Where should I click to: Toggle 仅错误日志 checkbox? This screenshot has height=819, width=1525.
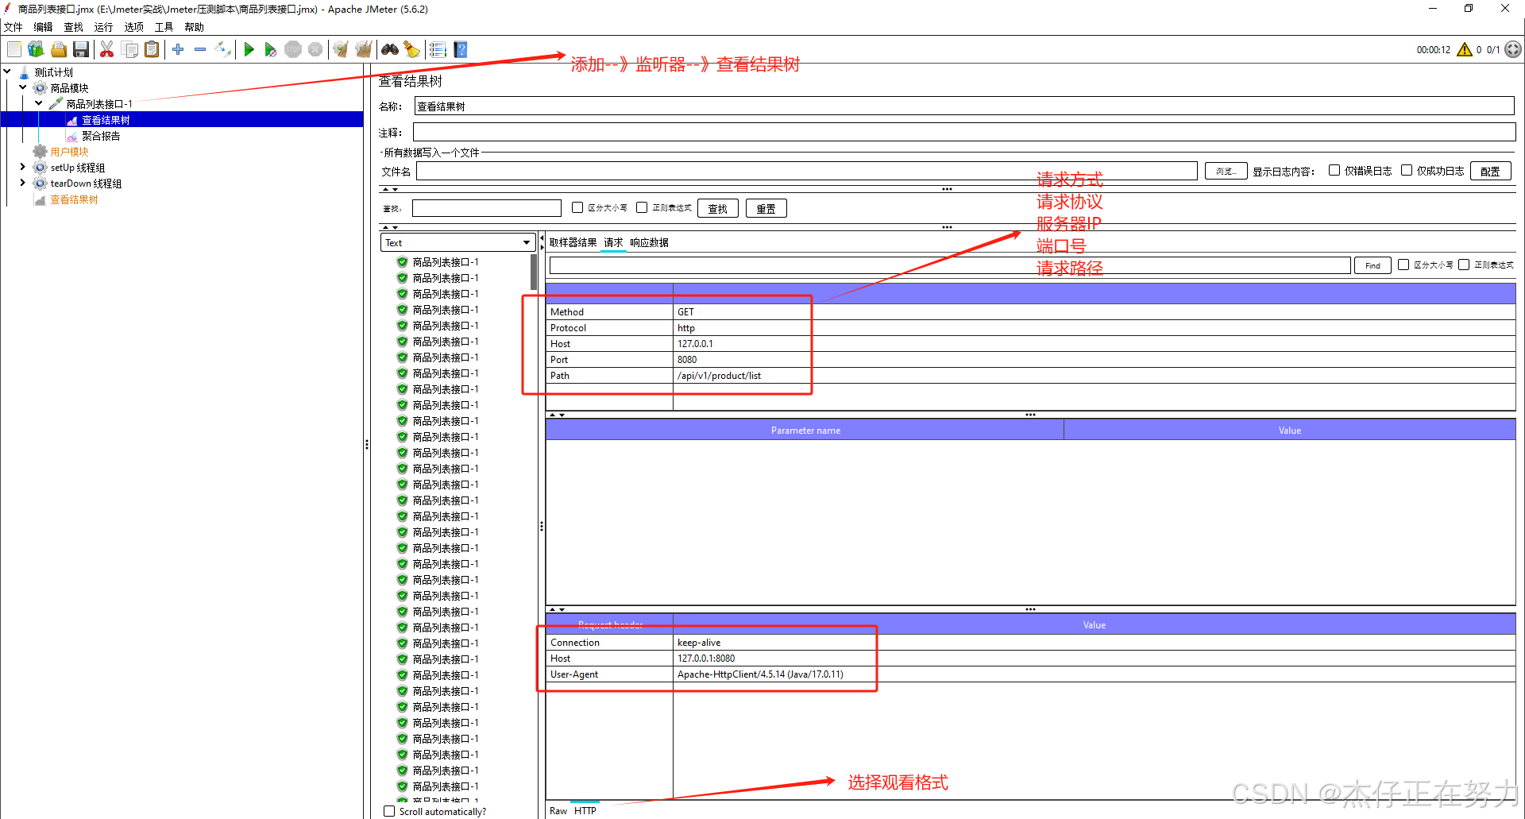pos(1334,170)
